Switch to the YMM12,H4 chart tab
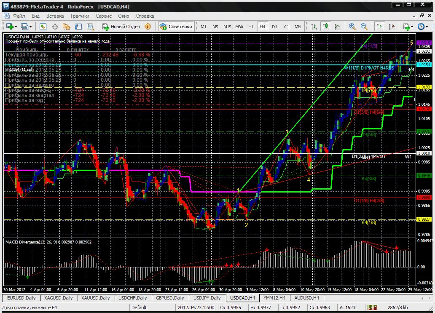This screenshot has width=435, height=313. (274, 298)
